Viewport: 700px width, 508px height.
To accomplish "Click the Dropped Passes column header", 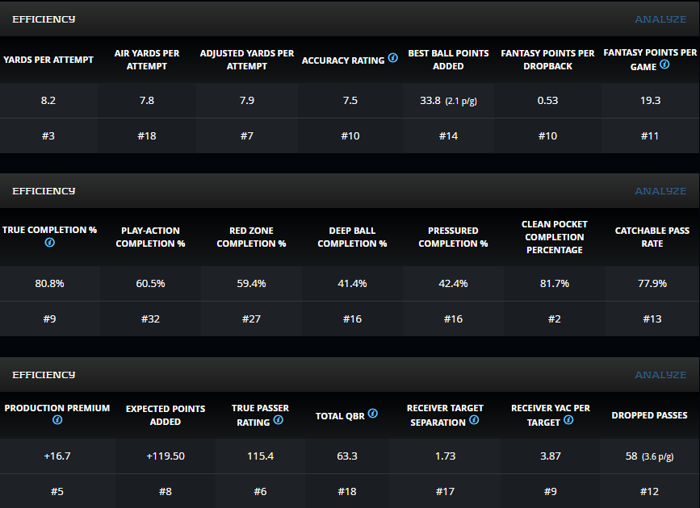I will coord(649,415).
